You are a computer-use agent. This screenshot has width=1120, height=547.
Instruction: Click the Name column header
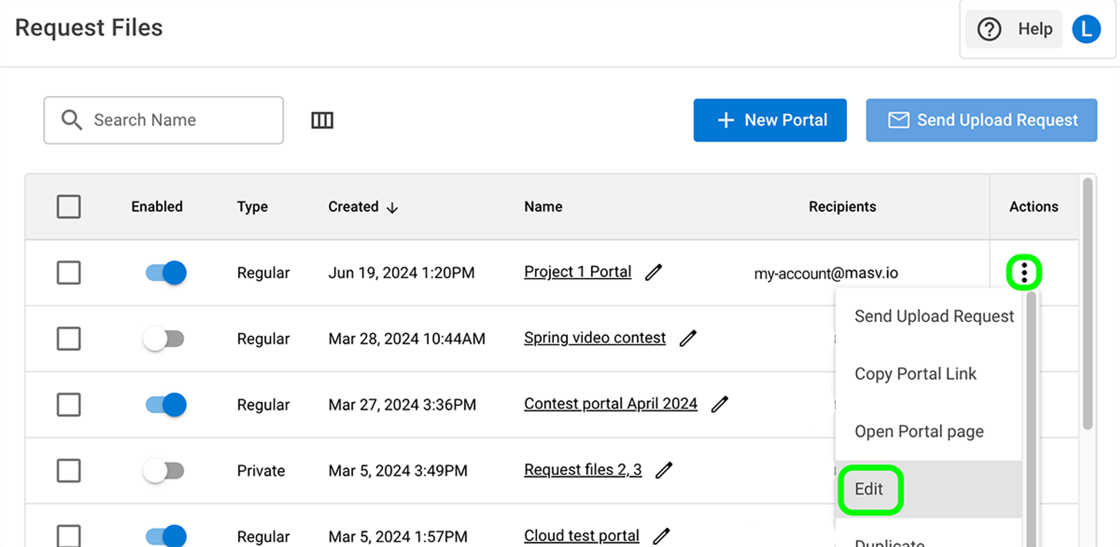tap(543, 207)
